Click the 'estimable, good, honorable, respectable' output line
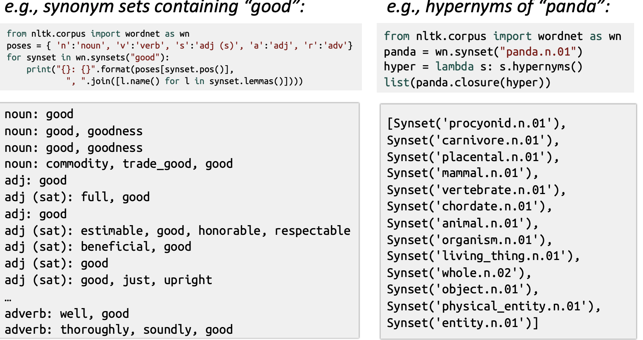643x340 pixels. pos(177,231)
